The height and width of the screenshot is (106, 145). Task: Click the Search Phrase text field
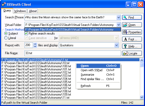click(71, 18)
